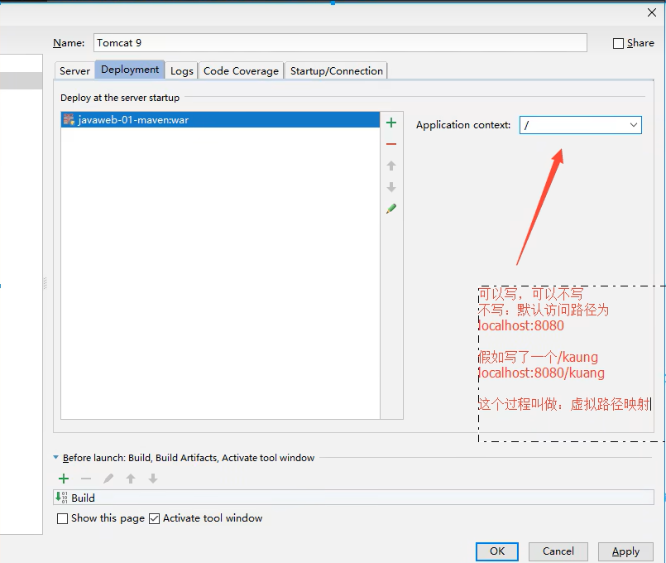Focus the Name field containing Tomcat 9

tap(340, 43)
